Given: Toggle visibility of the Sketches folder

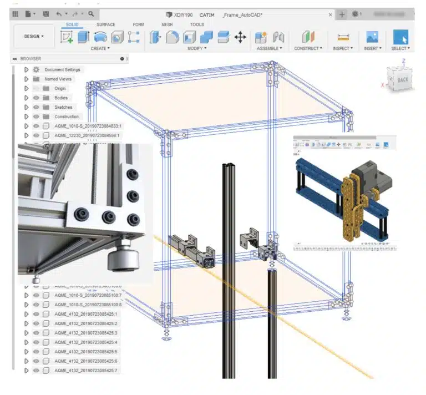Looking at the screenshot, I should click(x=36, y=107).
